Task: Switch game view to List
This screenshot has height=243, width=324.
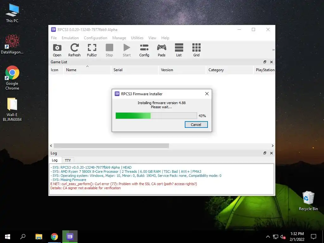Action: (x=179, y=50)
